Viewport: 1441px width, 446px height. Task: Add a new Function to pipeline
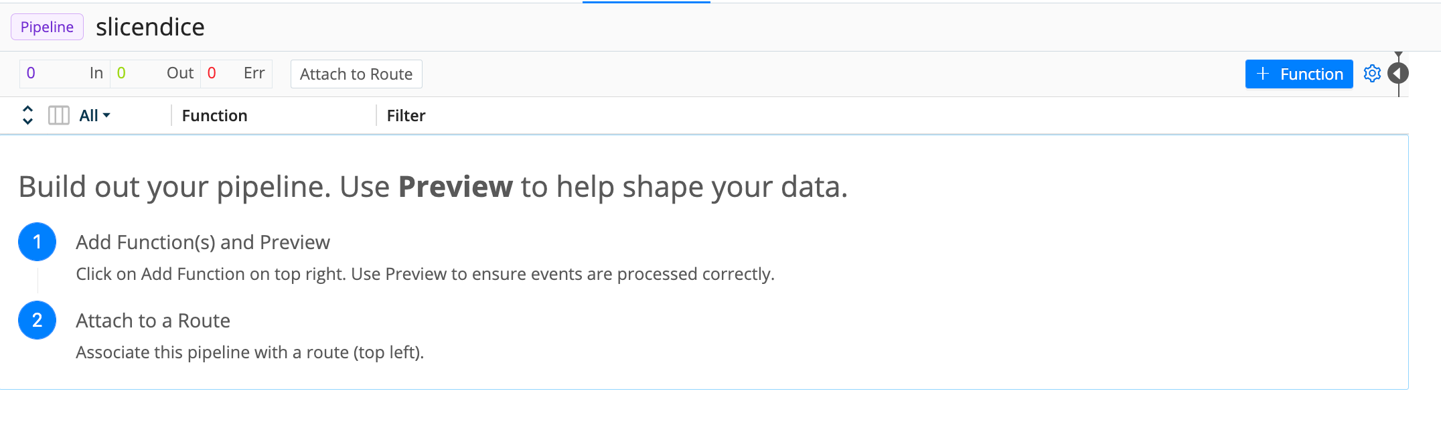[1298, 74]
